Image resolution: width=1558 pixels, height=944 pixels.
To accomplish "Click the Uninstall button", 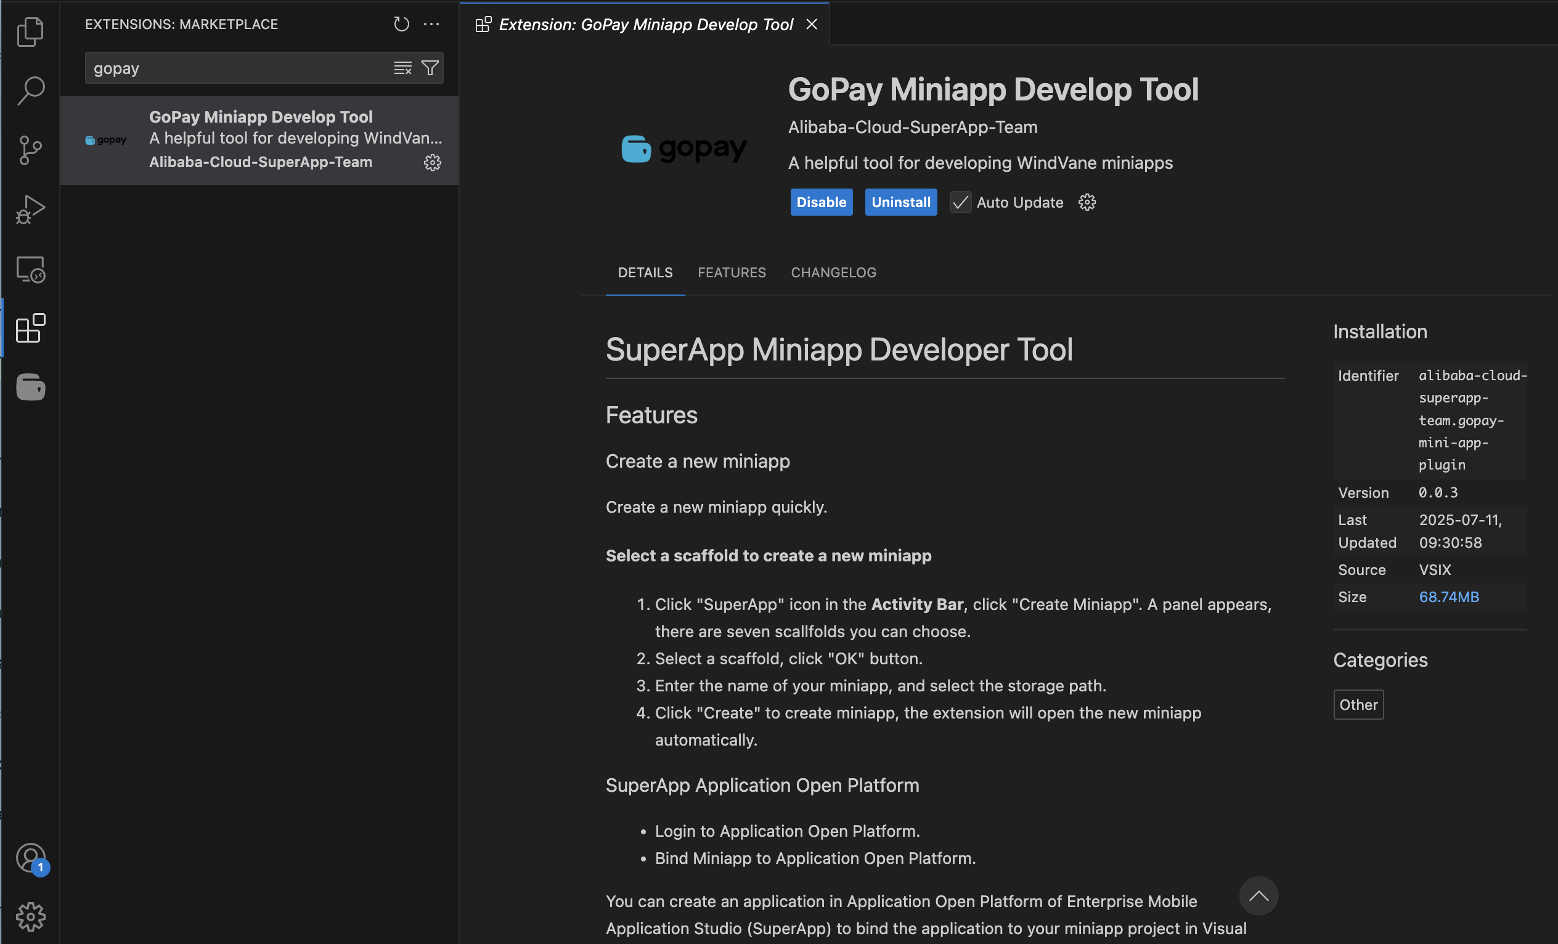I will tap(901, 202).
